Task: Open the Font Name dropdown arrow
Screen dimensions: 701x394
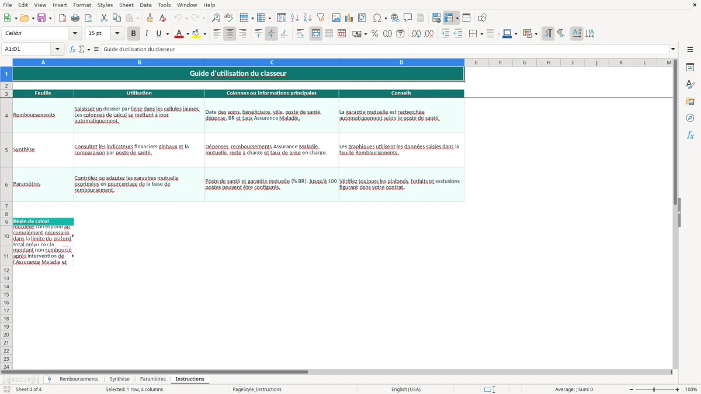Action: pyautogui.click(x=75, y=34)
